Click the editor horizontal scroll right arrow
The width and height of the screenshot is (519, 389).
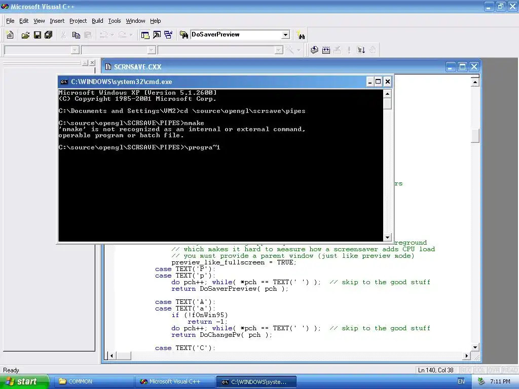[466, 356]
